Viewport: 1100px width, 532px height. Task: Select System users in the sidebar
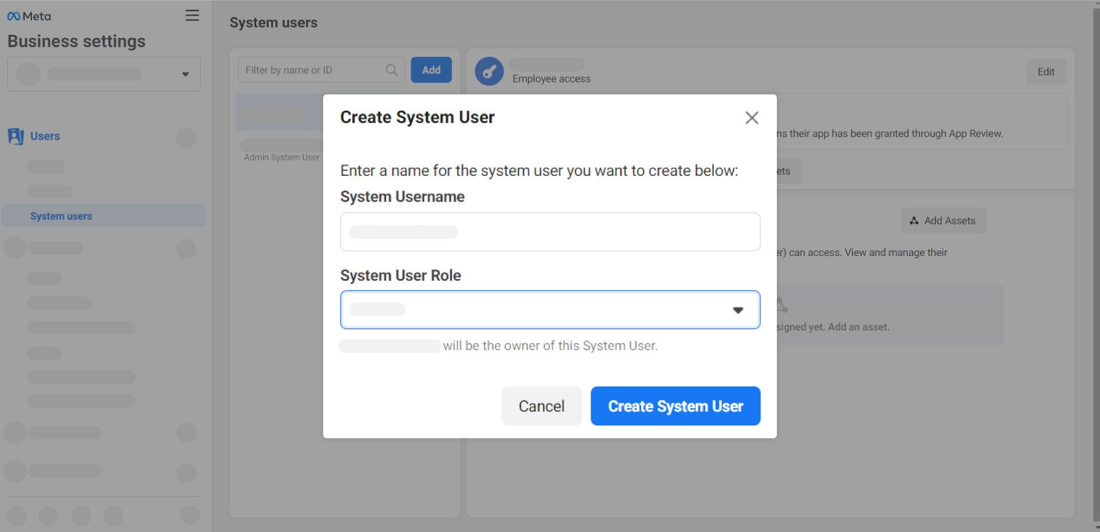coord(104,216)
